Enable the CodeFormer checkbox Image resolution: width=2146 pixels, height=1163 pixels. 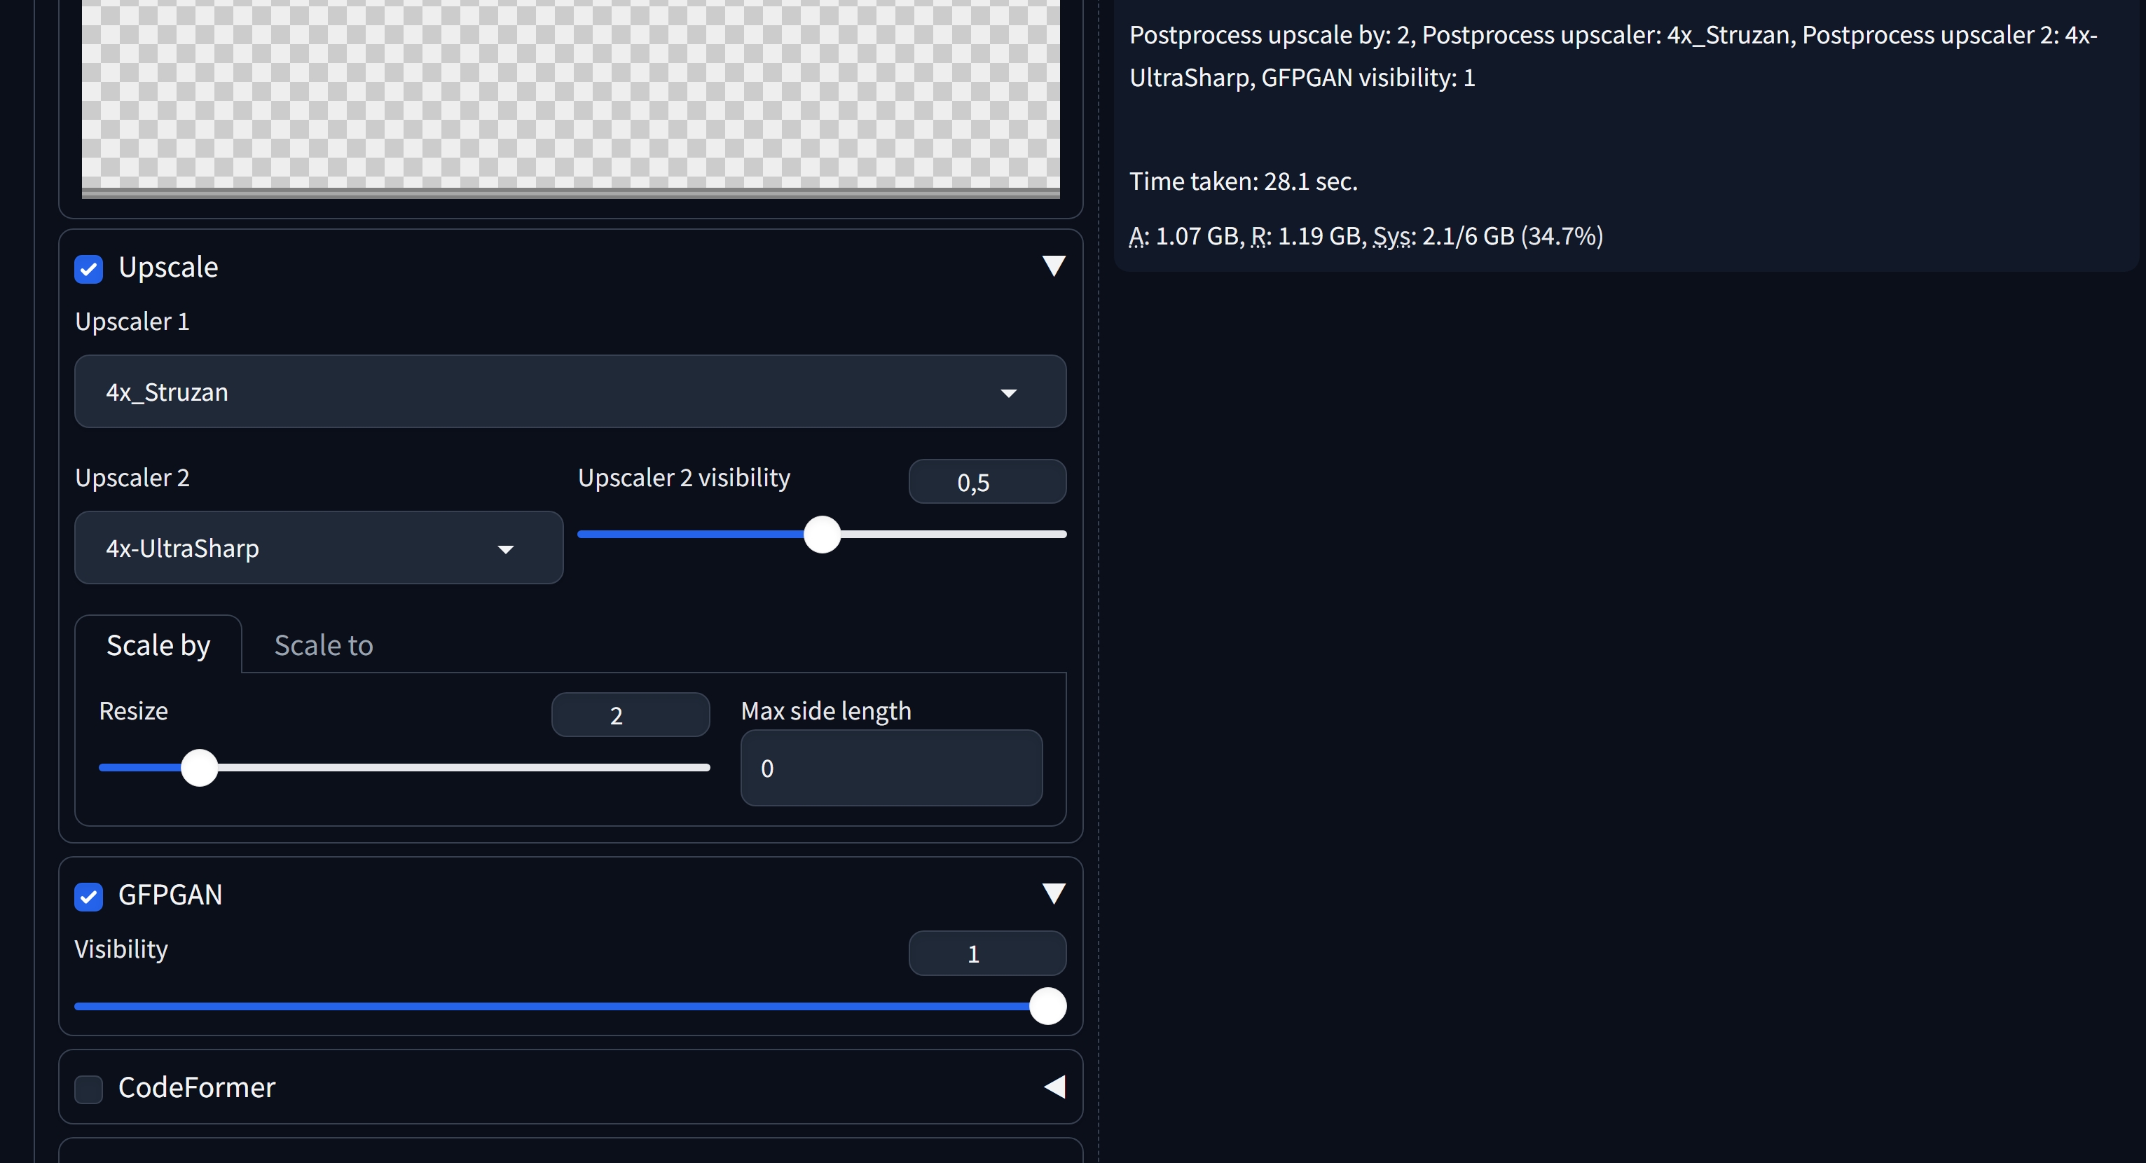point(88,1089)
